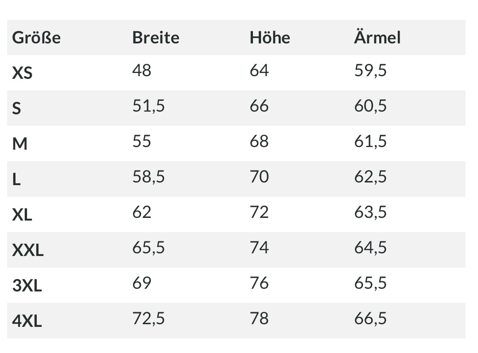Click the Breite value 51,5
Viewport: 478px width, 353px height.
(148, 106)
